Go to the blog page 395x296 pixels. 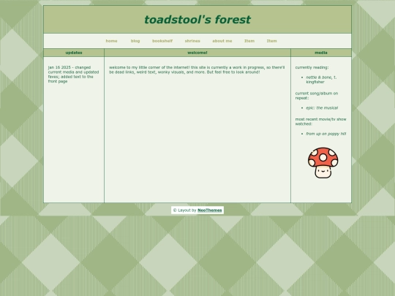(x=135, y=41)
